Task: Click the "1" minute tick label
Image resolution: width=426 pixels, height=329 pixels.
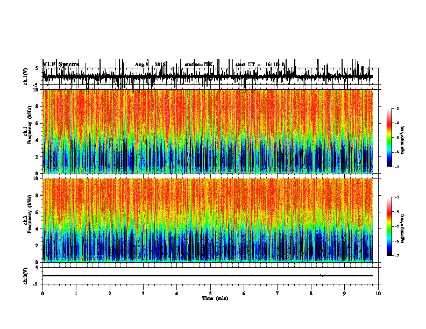Action: pos(76,293)
